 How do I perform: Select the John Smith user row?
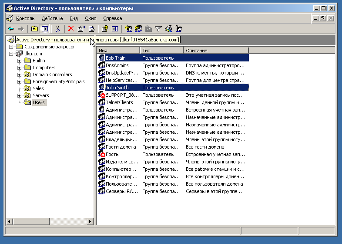(x=174, y=88)
